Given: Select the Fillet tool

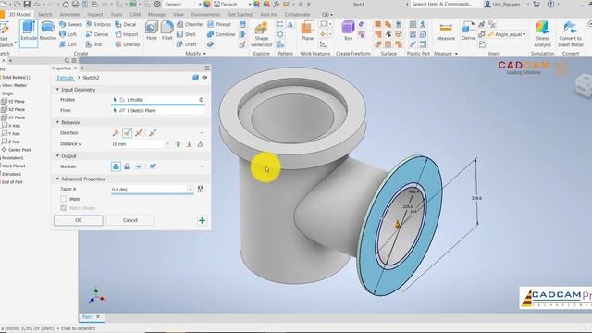Looking at the screenshot, I should tap(166, 31).
